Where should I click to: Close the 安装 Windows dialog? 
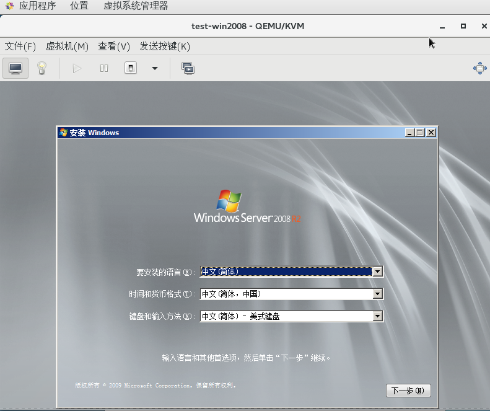click(x=431, y=133)
